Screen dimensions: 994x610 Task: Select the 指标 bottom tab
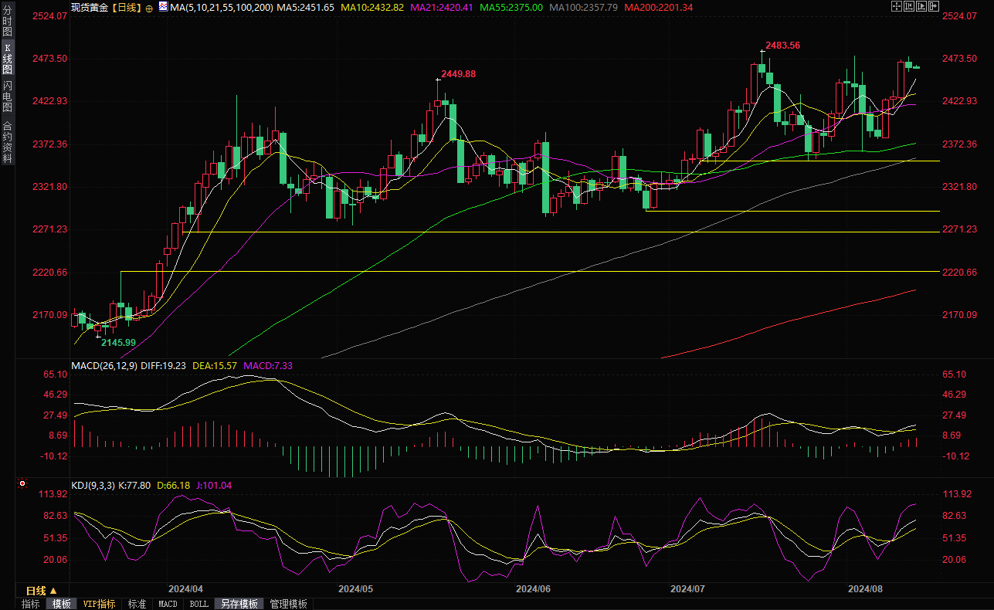31,604
